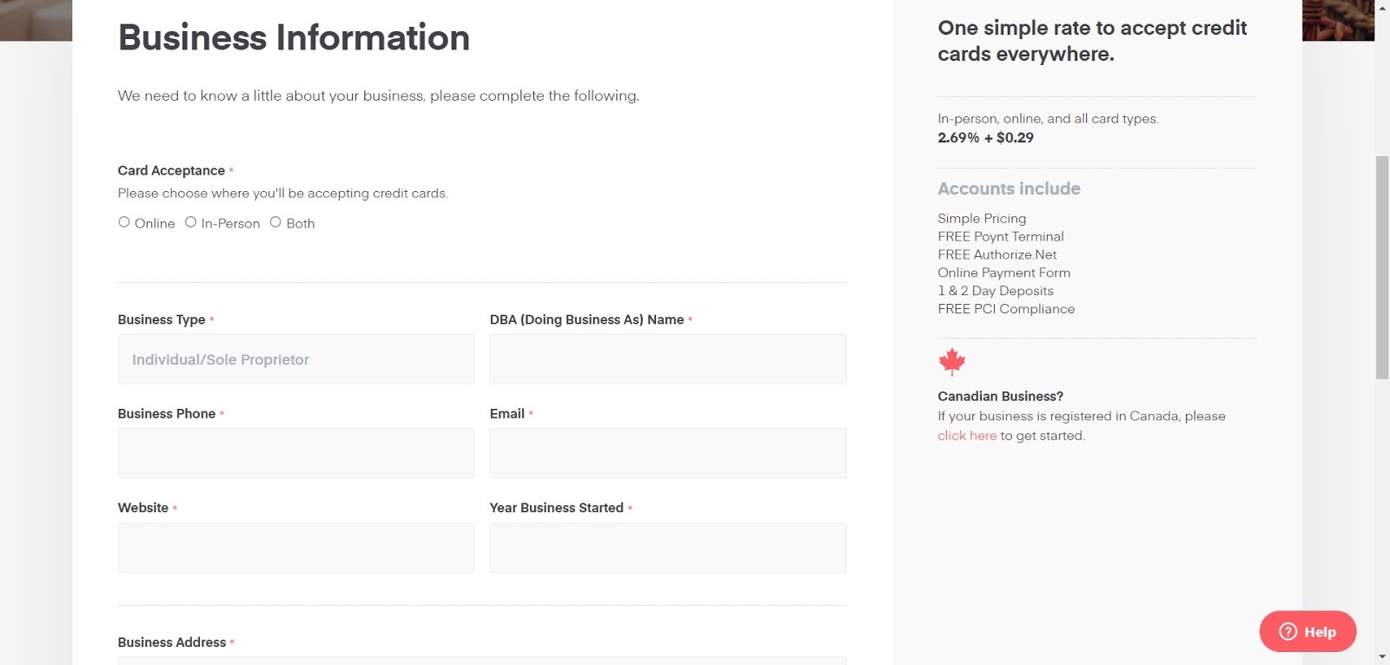
Task: Open the Help chat button
Action: click(x=1307, y=631)
